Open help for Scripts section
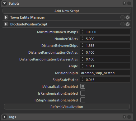The height and width of the screenshot is (121, 136). pos(124,3)
